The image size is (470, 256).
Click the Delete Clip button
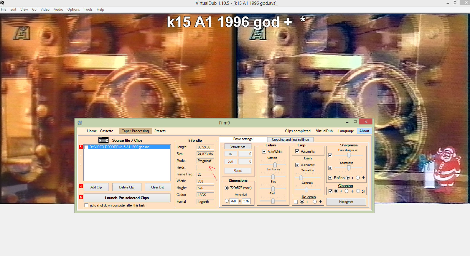127,187
